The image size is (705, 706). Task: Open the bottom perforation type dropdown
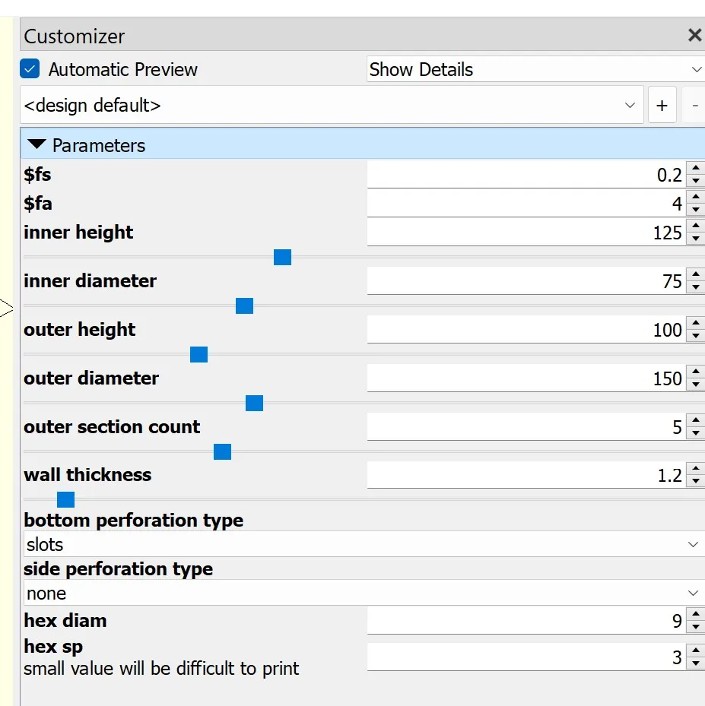[362, 545]
